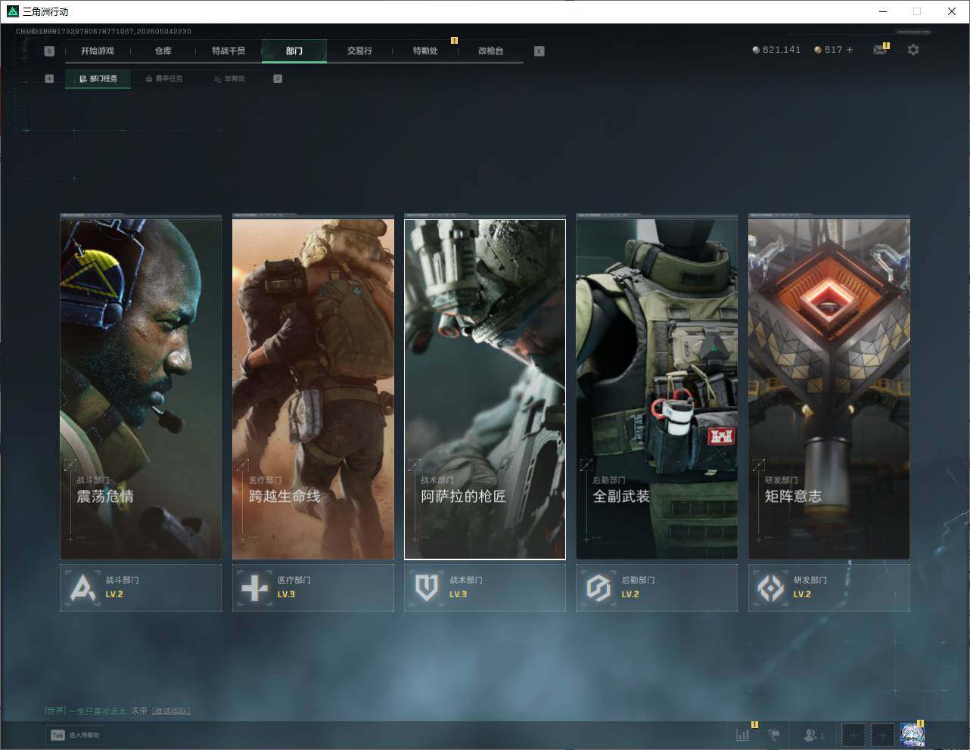Click the 医疗部门 LV.3 button
Screen dimensions: 970x750
(313, 587)
